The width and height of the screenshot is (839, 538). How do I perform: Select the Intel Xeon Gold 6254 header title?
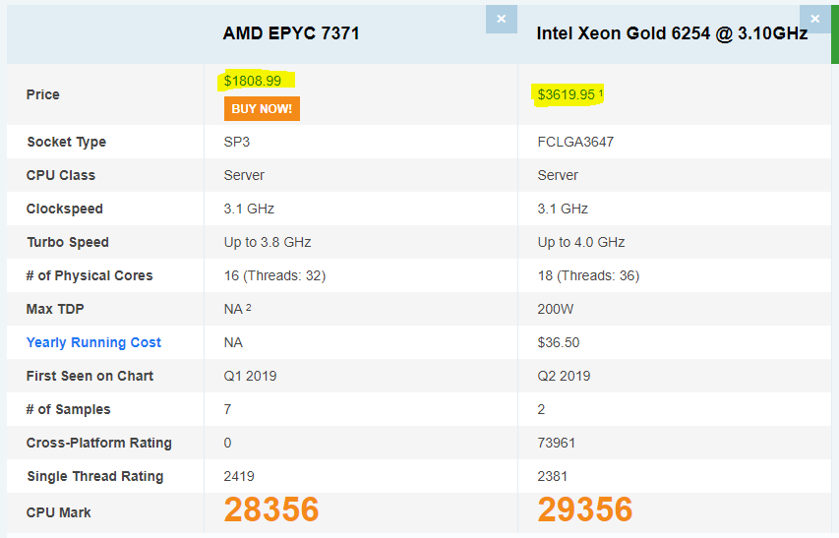click(x=672, y=33)
